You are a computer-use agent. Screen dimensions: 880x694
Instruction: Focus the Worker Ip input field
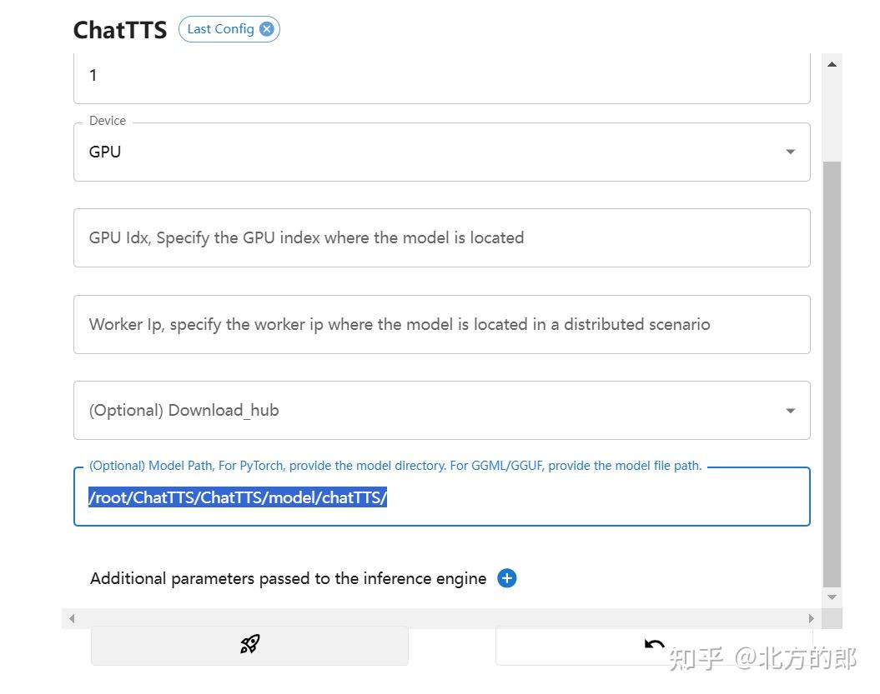[441, 324]
